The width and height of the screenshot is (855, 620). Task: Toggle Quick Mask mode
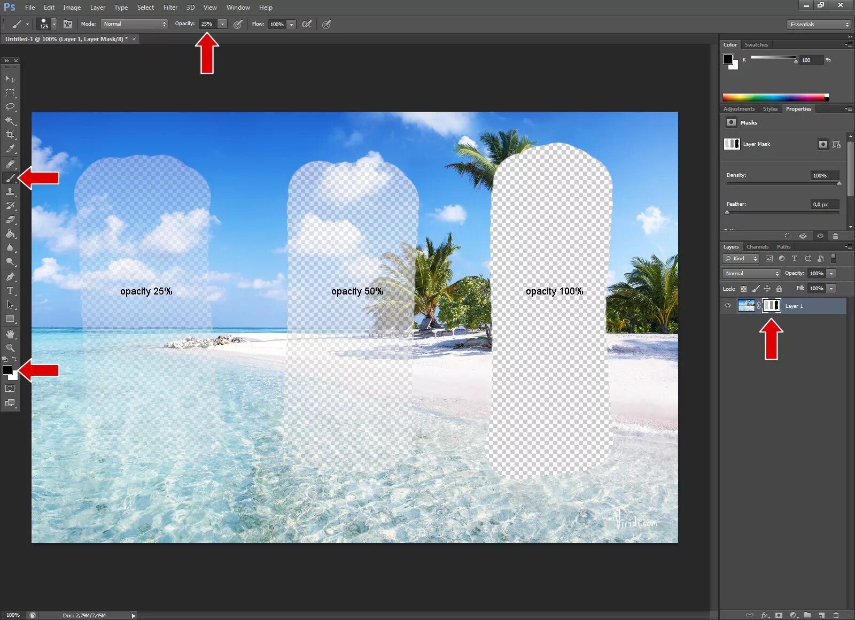point(10,389)
